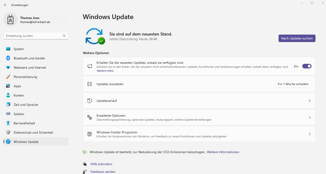Click the gears icon for Erweiterte Optionen
326x174 pixels.
(x=90, y=117)
